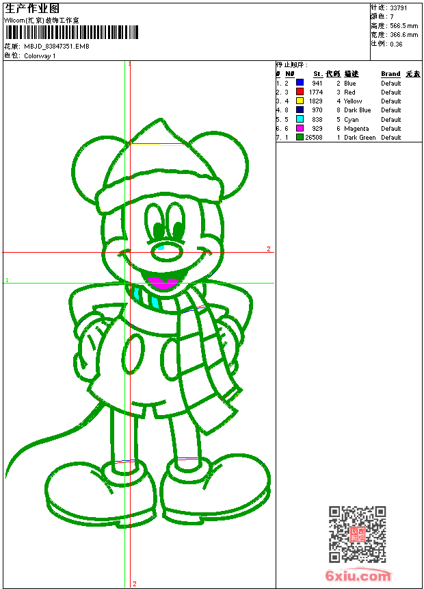Screen dimensions: 424x589
Task: Click the 'Yellow' description text
Action: (x=353, y=101)
